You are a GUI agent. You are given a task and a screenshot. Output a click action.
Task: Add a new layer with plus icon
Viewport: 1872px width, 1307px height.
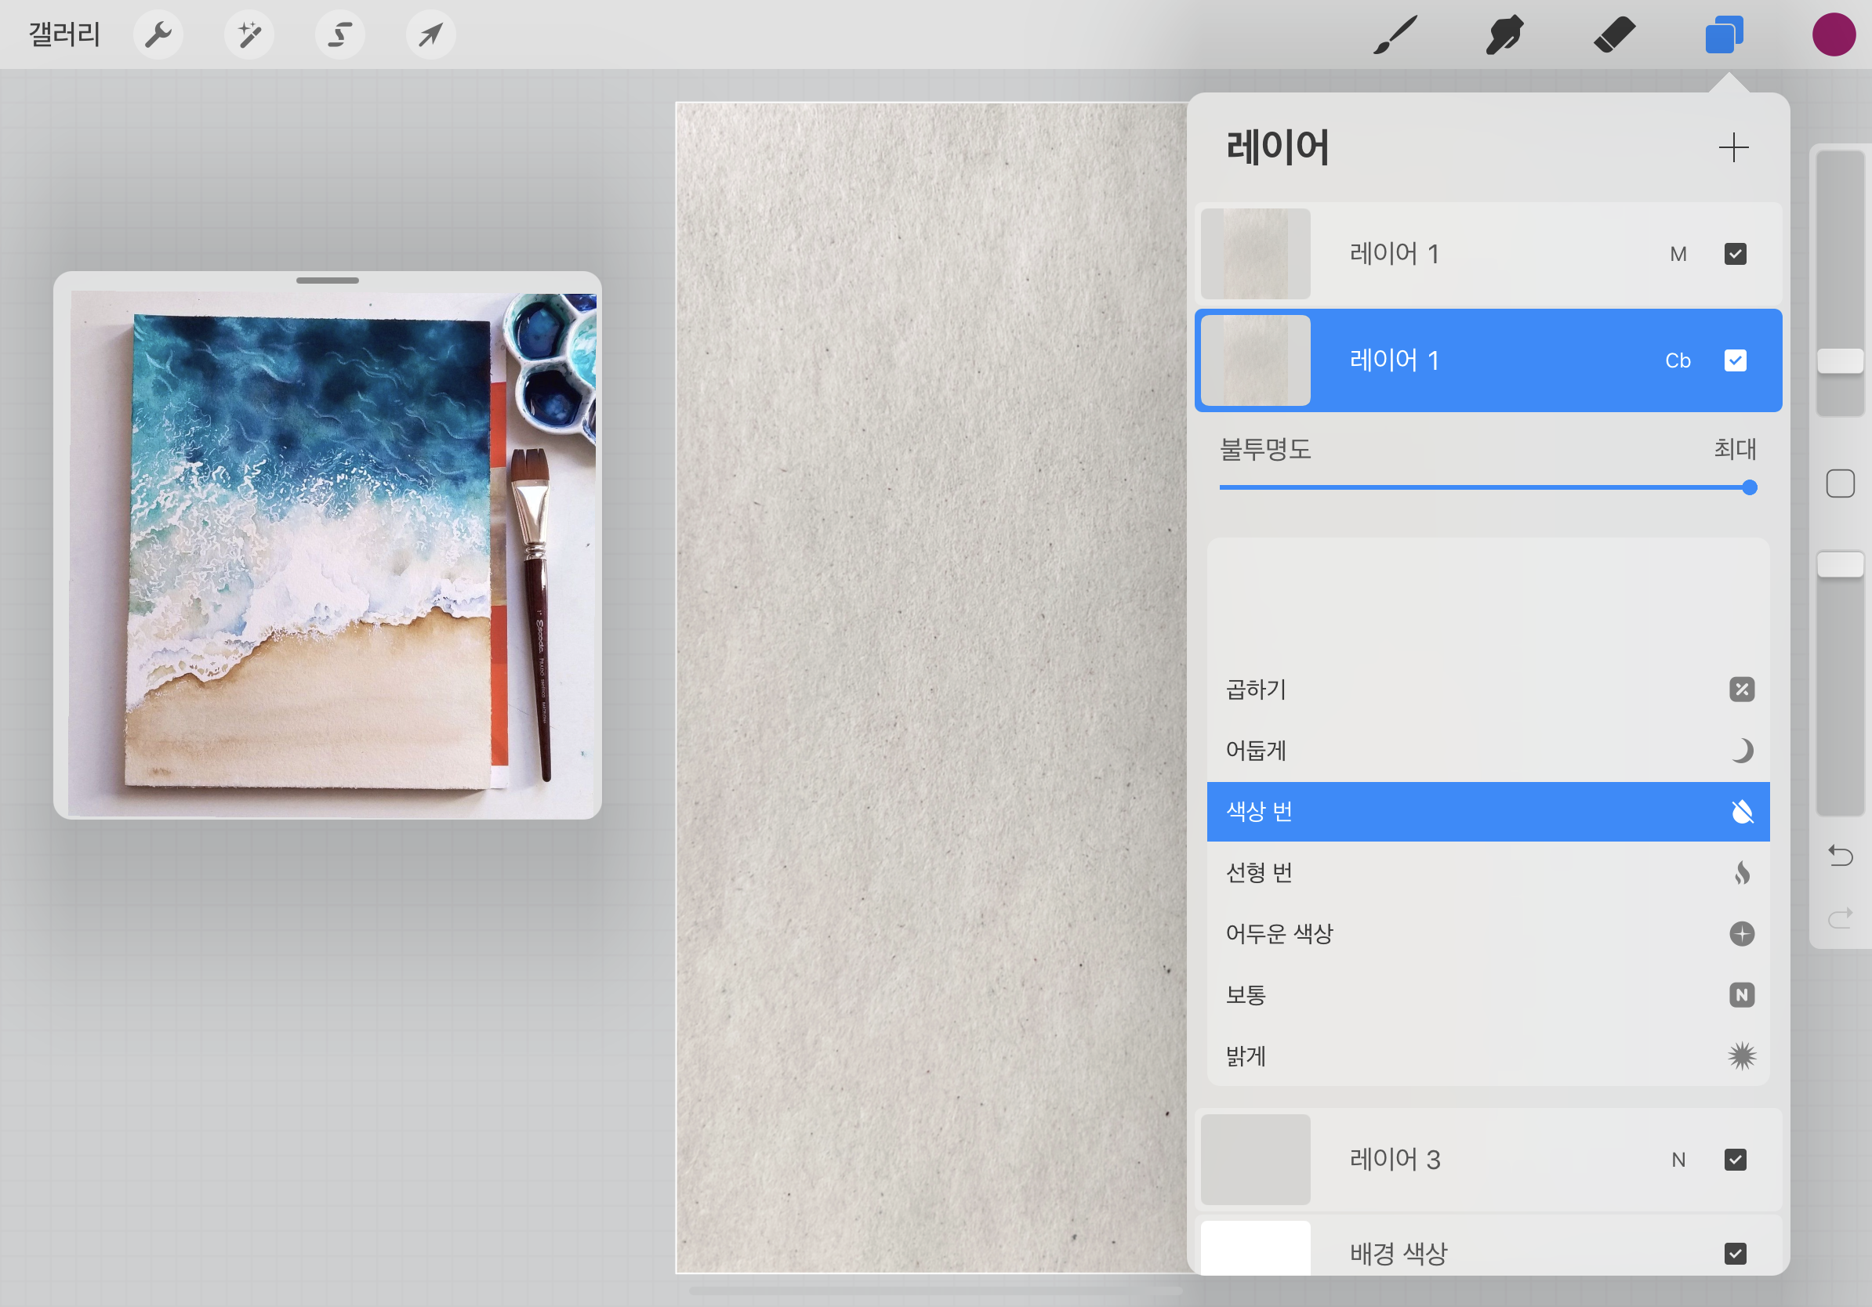[1732, 147]
